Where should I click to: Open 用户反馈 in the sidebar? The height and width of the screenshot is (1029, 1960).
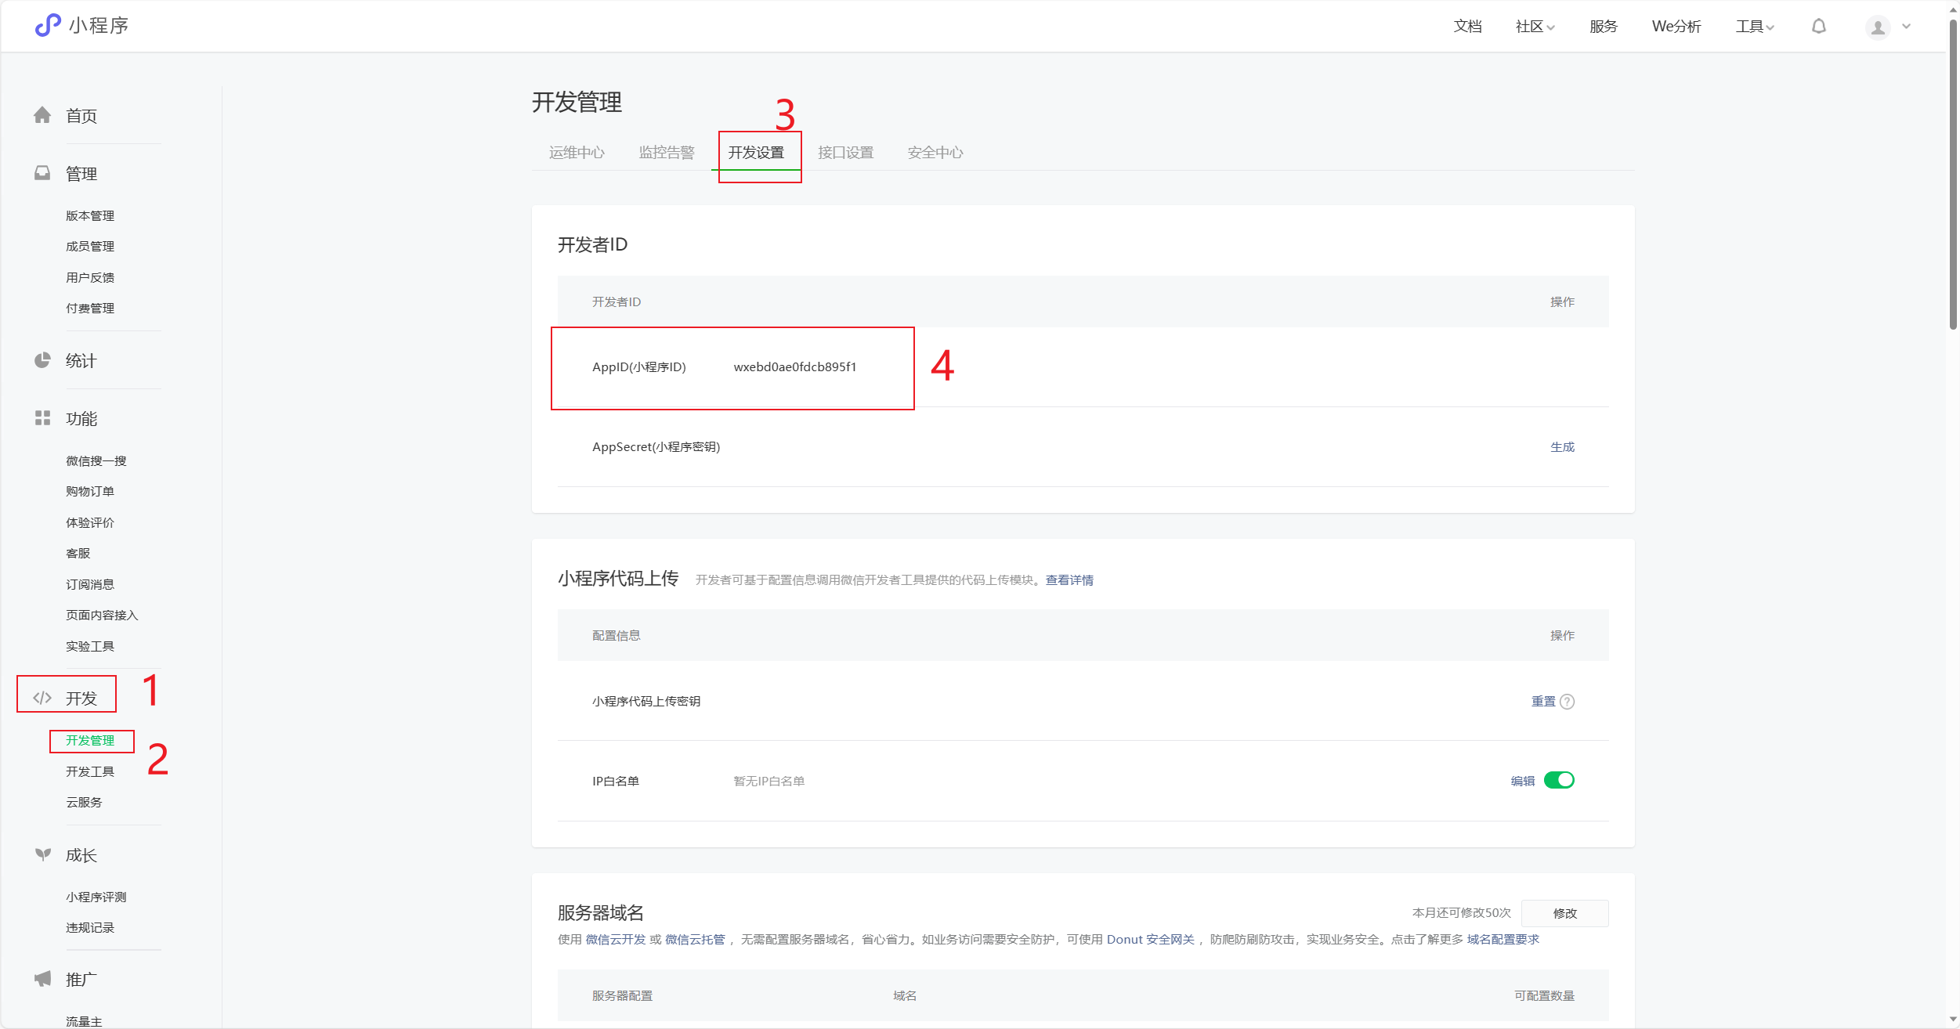tap(90, 278)
